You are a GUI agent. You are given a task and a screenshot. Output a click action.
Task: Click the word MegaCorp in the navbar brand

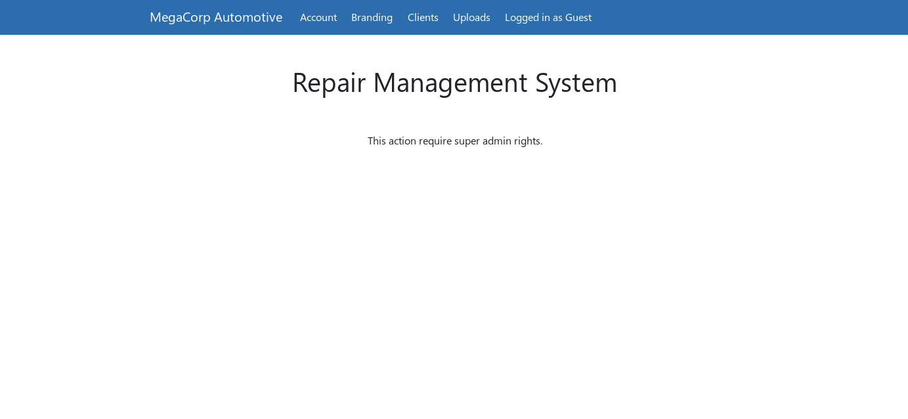[x=180, y=17]
